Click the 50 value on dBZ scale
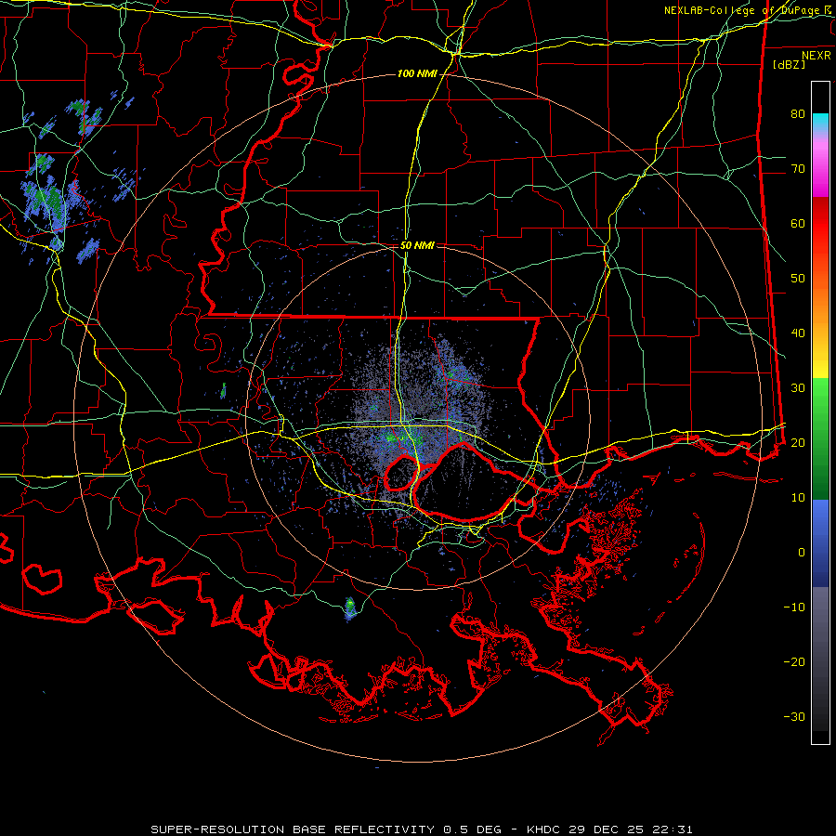 (798, 279)
